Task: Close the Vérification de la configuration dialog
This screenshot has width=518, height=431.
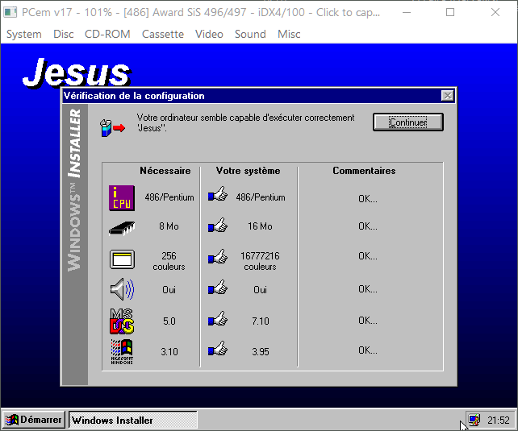Action: [x=447, y=96]
